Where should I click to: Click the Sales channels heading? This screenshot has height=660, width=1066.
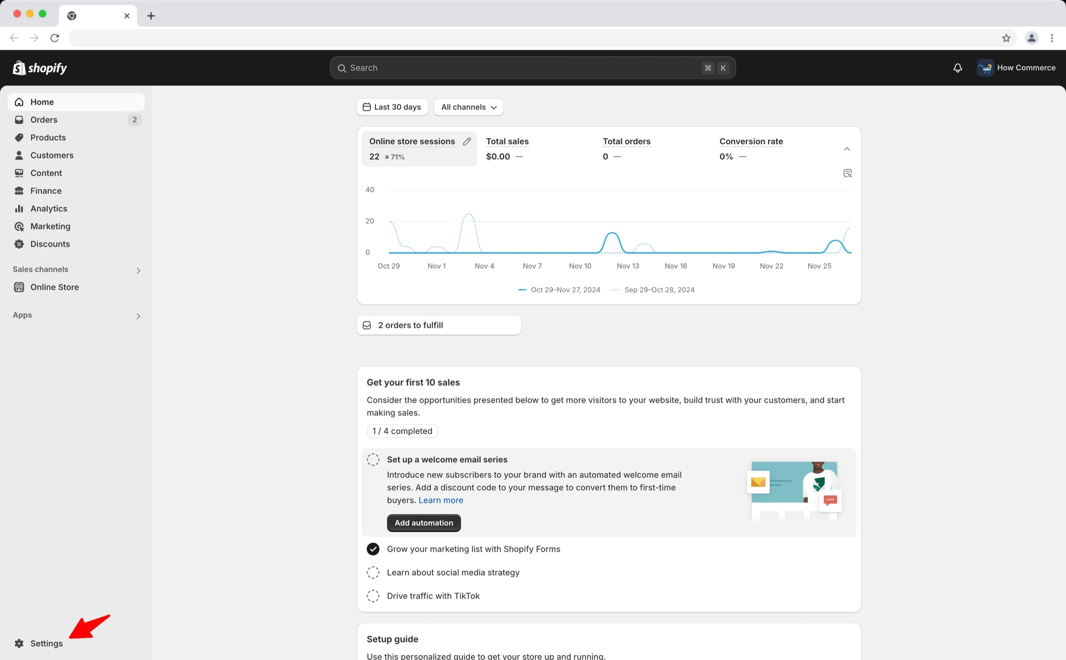40,269
